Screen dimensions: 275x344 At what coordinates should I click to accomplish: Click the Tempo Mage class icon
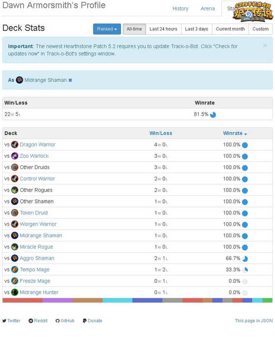coord(15,269)
